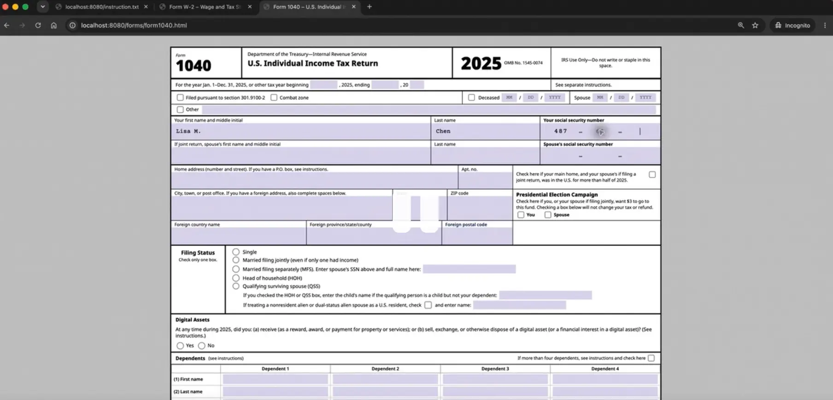Select Single filing status

tap(236, 252)
